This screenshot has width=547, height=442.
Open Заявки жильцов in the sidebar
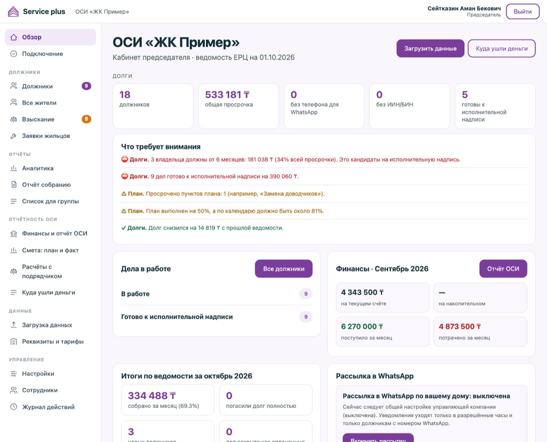coord(51,136)
